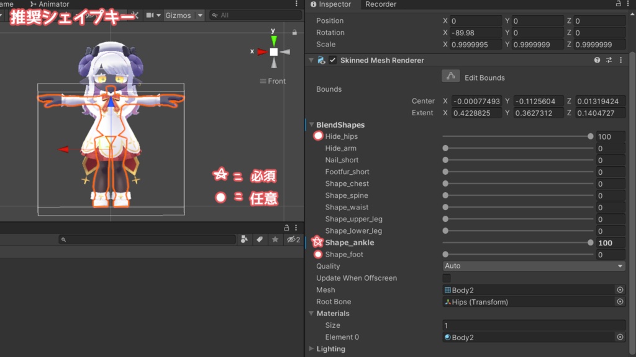Click the Hide_hips slider handle
The width and height of the screenshot is (636, 357).
point(591,136)
